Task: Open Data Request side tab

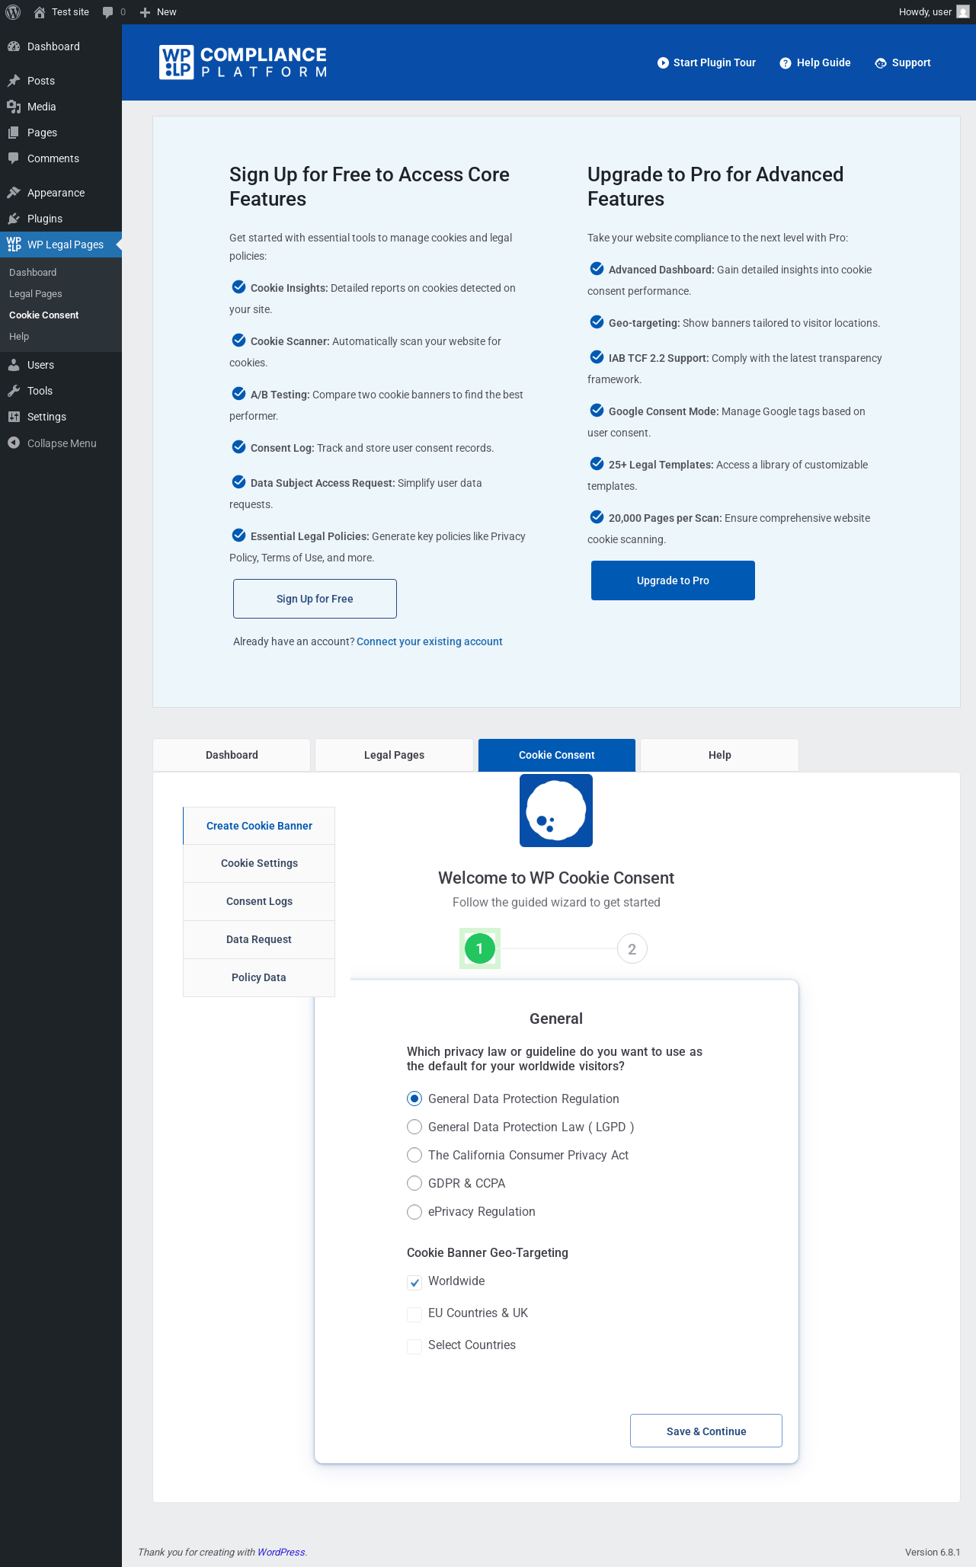Action: 259,939
